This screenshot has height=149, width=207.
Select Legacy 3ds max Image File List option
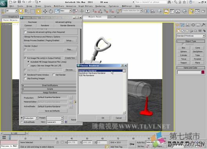[29, 66]
